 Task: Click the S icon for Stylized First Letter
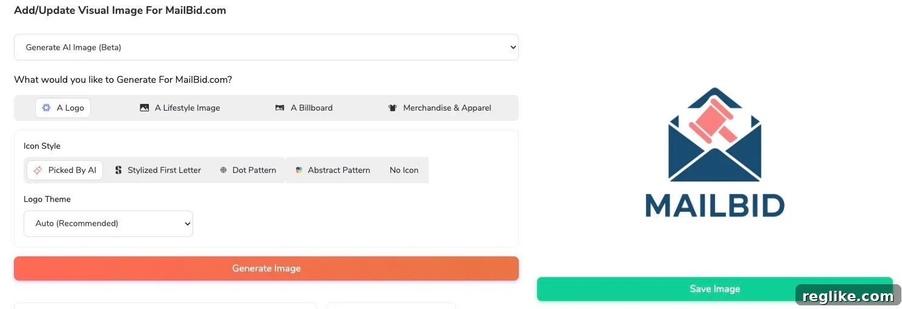119,171
